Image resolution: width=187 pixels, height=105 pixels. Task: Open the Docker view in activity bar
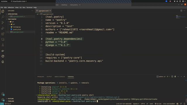tap(3, 51)
